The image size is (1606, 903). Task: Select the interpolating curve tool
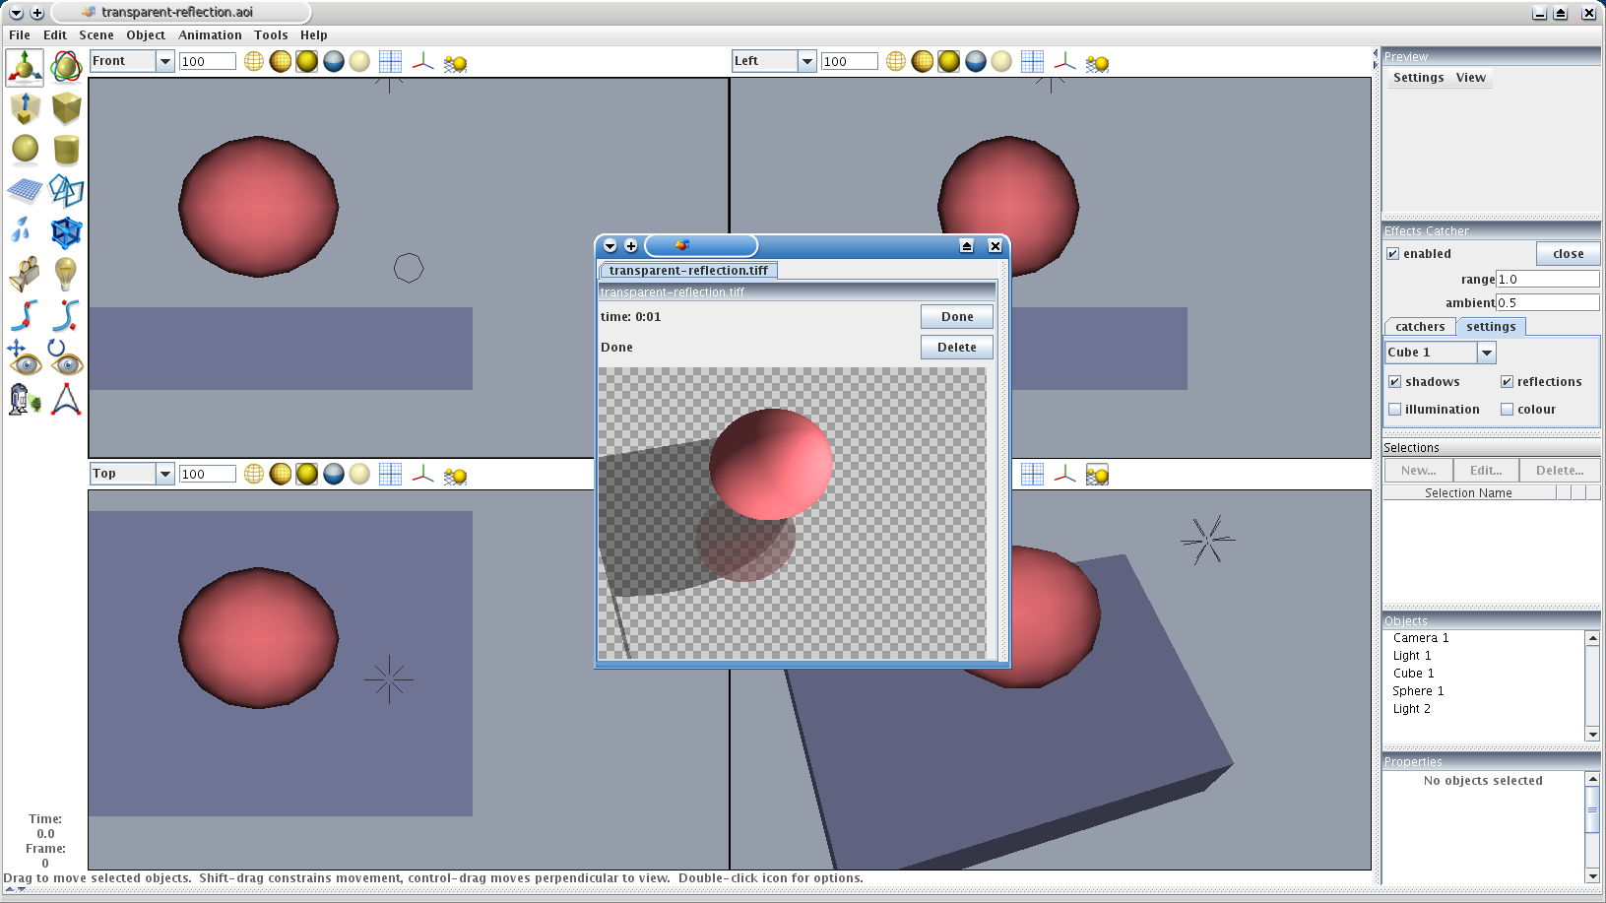point(25,315)
